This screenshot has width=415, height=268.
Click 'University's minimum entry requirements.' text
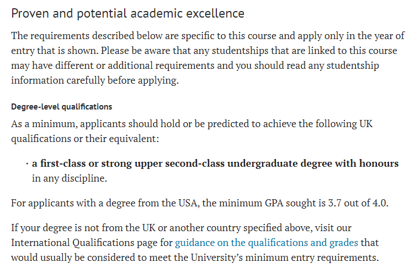point(285,258)
